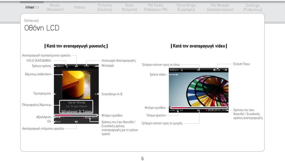This screenshot has width=285, height=161.
Task: Tap previous-track icon atop music screen
Action: pos(76,66)
